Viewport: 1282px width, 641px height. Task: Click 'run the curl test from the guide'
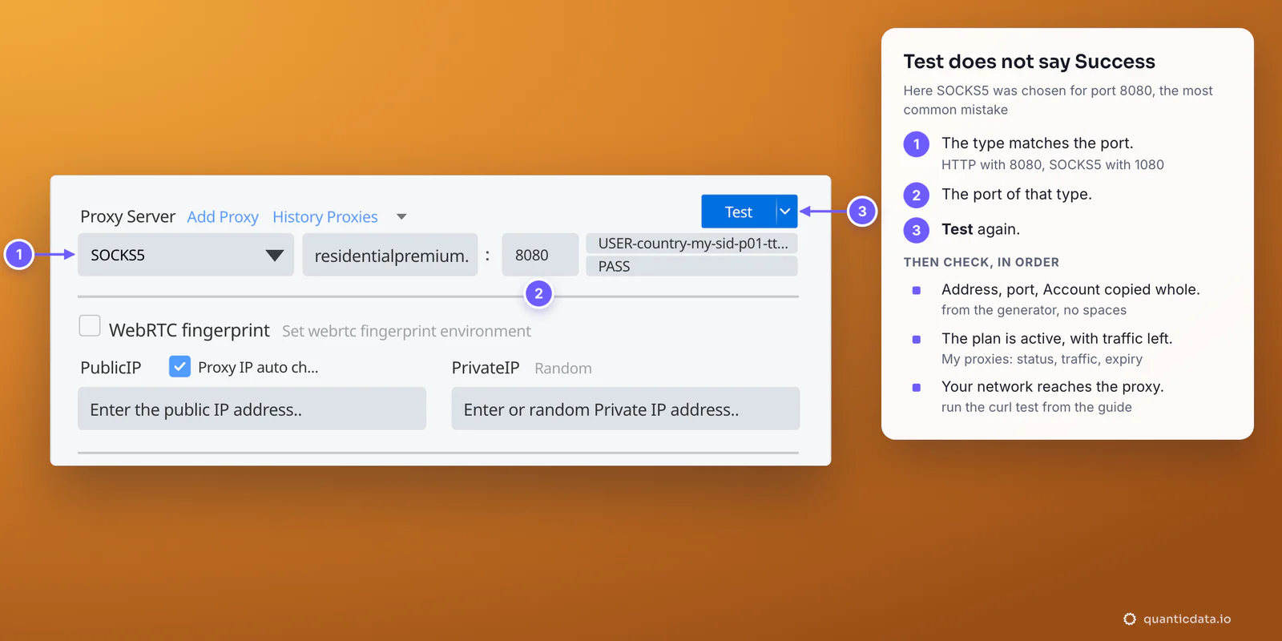[x=1036, y=407]
